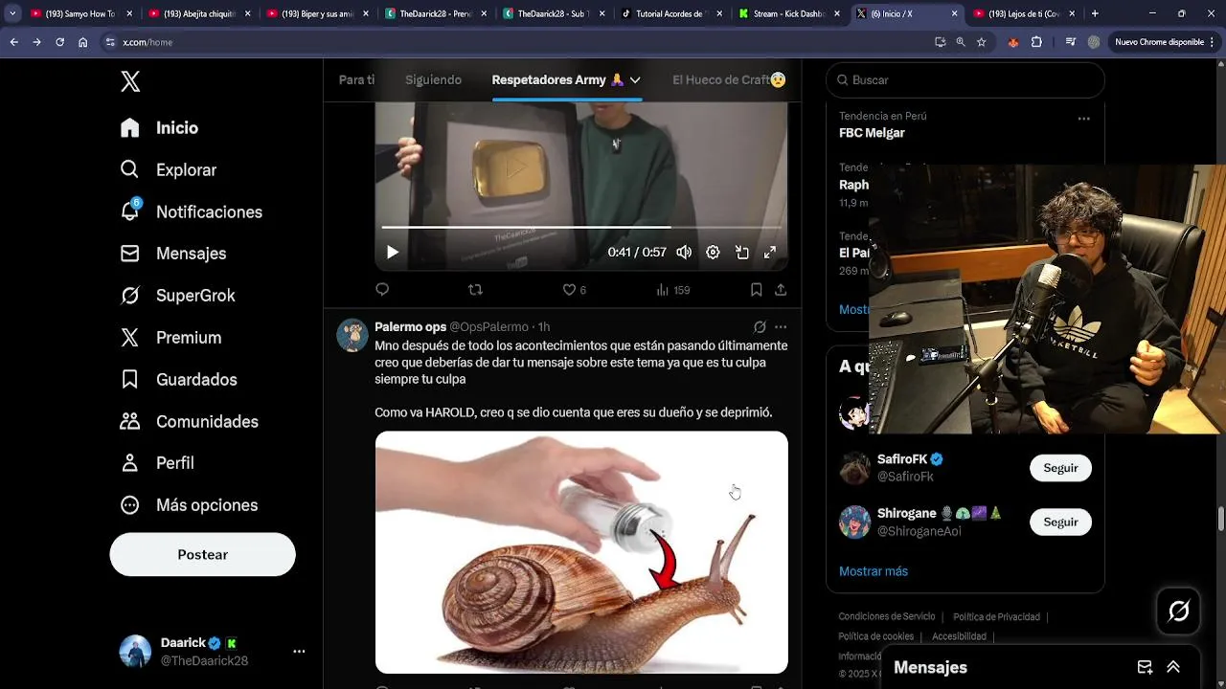The image size is (1226, 689).
Task: Open Mensajes in the sidebar
Action: coord(172,254)
